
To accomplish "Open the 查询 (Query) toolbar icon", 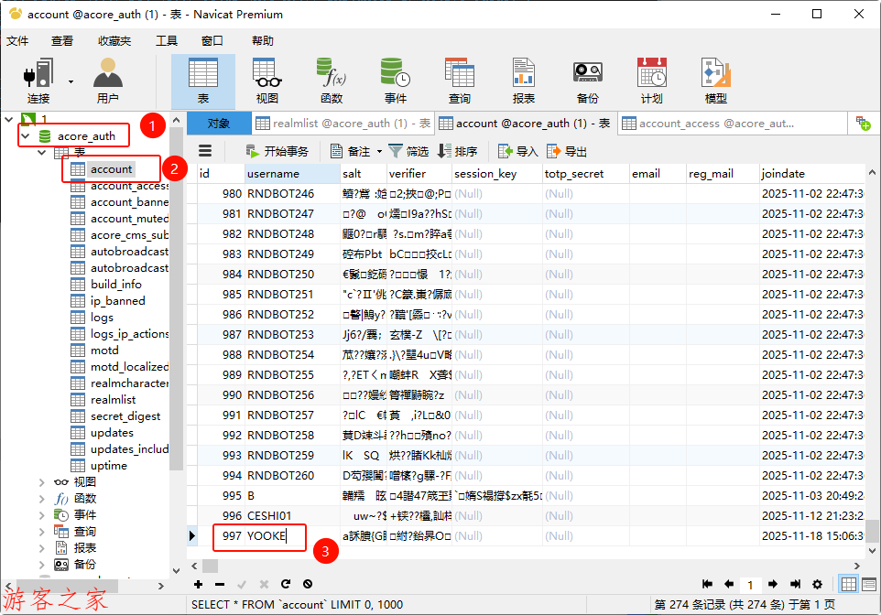I will (459, 81).
